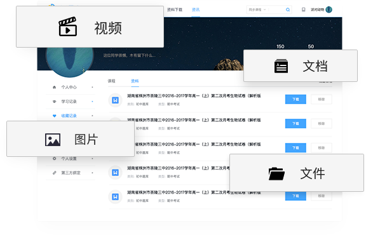Image resolution: width=366 pixels, height=235 pixels.
Task: Click the home icon beside 个人中心
Action: [55, 87]
